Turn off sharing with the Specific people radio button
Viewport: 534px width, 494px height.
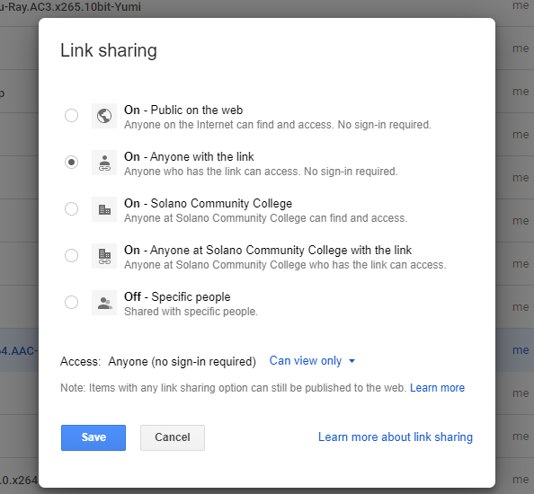click(72, 302)
